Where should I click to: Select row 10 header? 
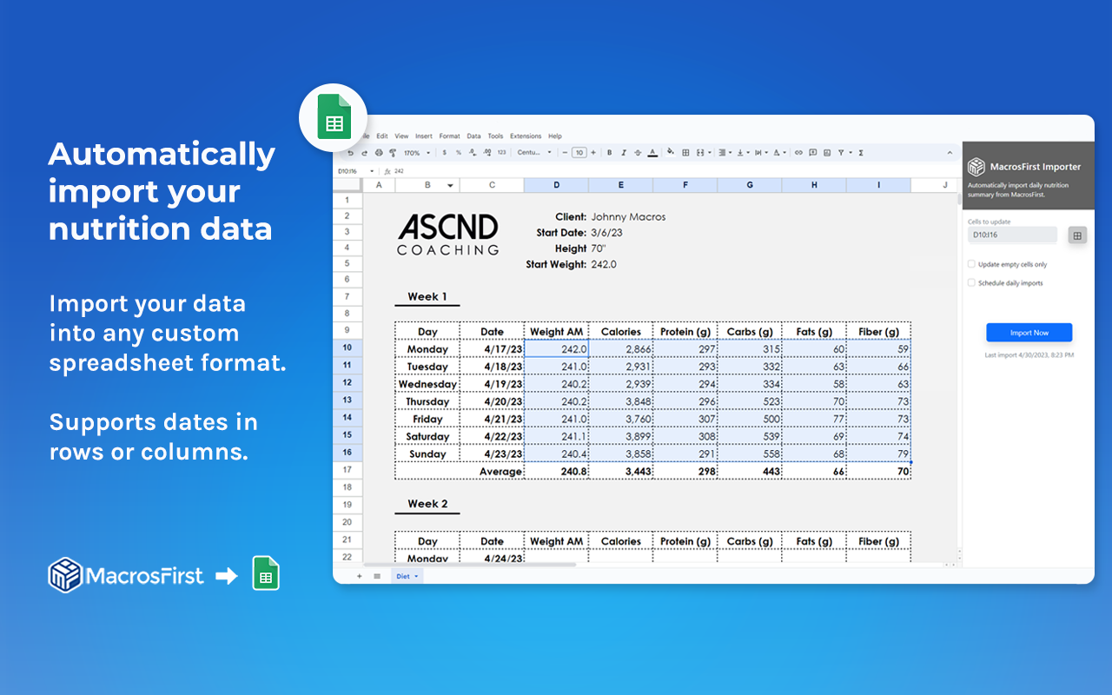click(x=347, y=348)
